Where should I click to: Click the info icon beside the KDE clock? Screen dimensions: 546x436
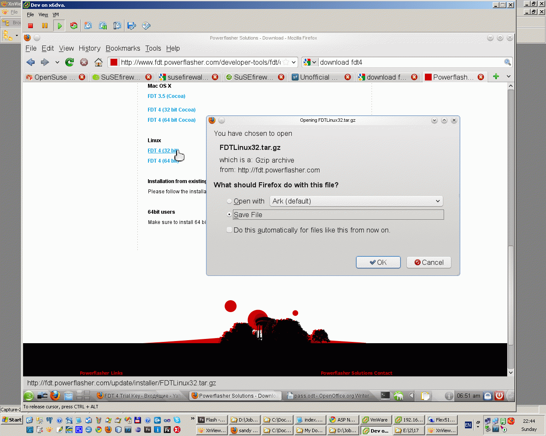[449, 396]
